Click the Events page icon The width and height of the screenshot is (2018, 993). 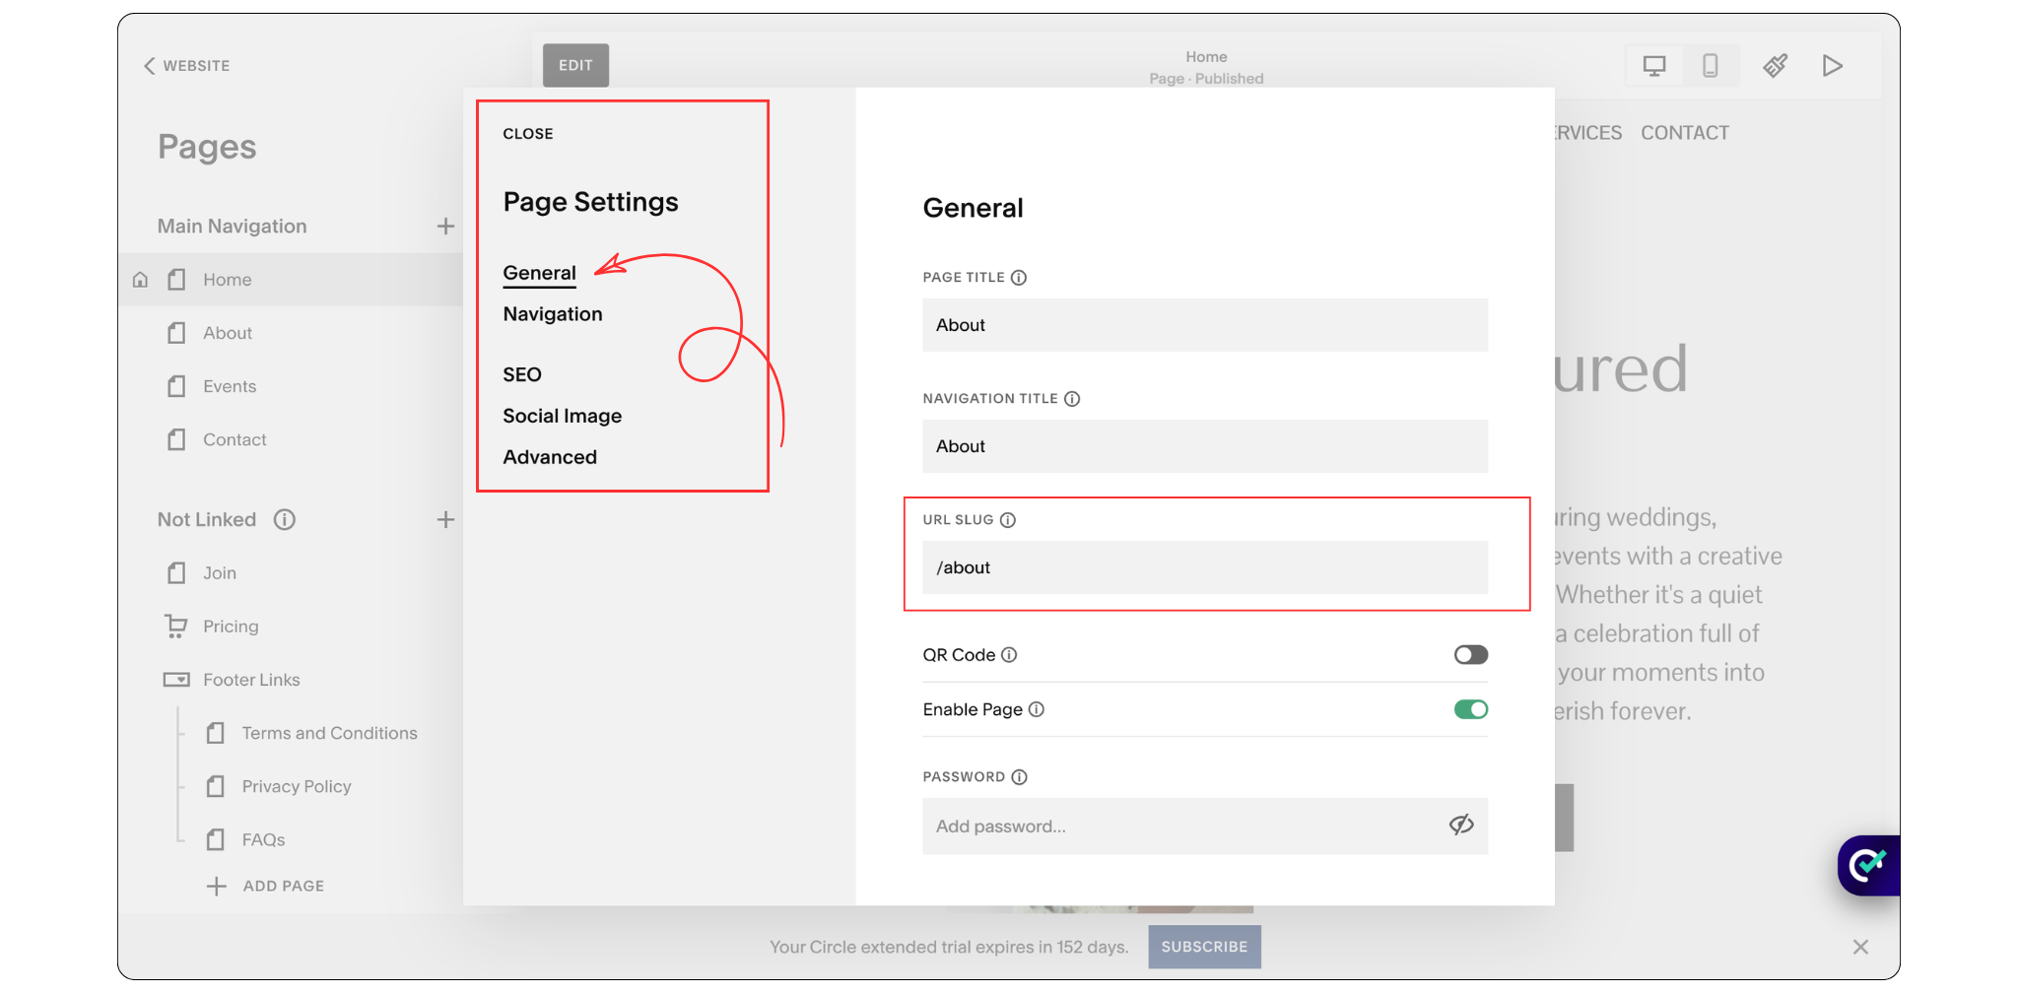176,386
